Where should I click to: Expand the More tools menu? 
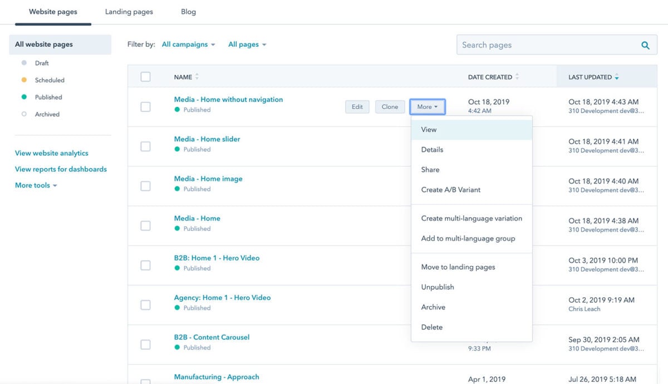tap(36, 185)
